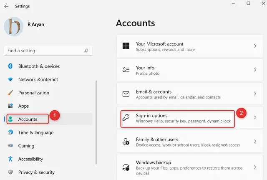Click the Windows backup sync icon
The height and width of the screenshot is (180, 267).
click(126, 167)
